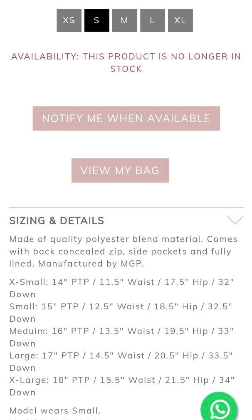Click the out-of-stock availability notice
Viewport: 252px width, 420px height.
click(126, 62)
